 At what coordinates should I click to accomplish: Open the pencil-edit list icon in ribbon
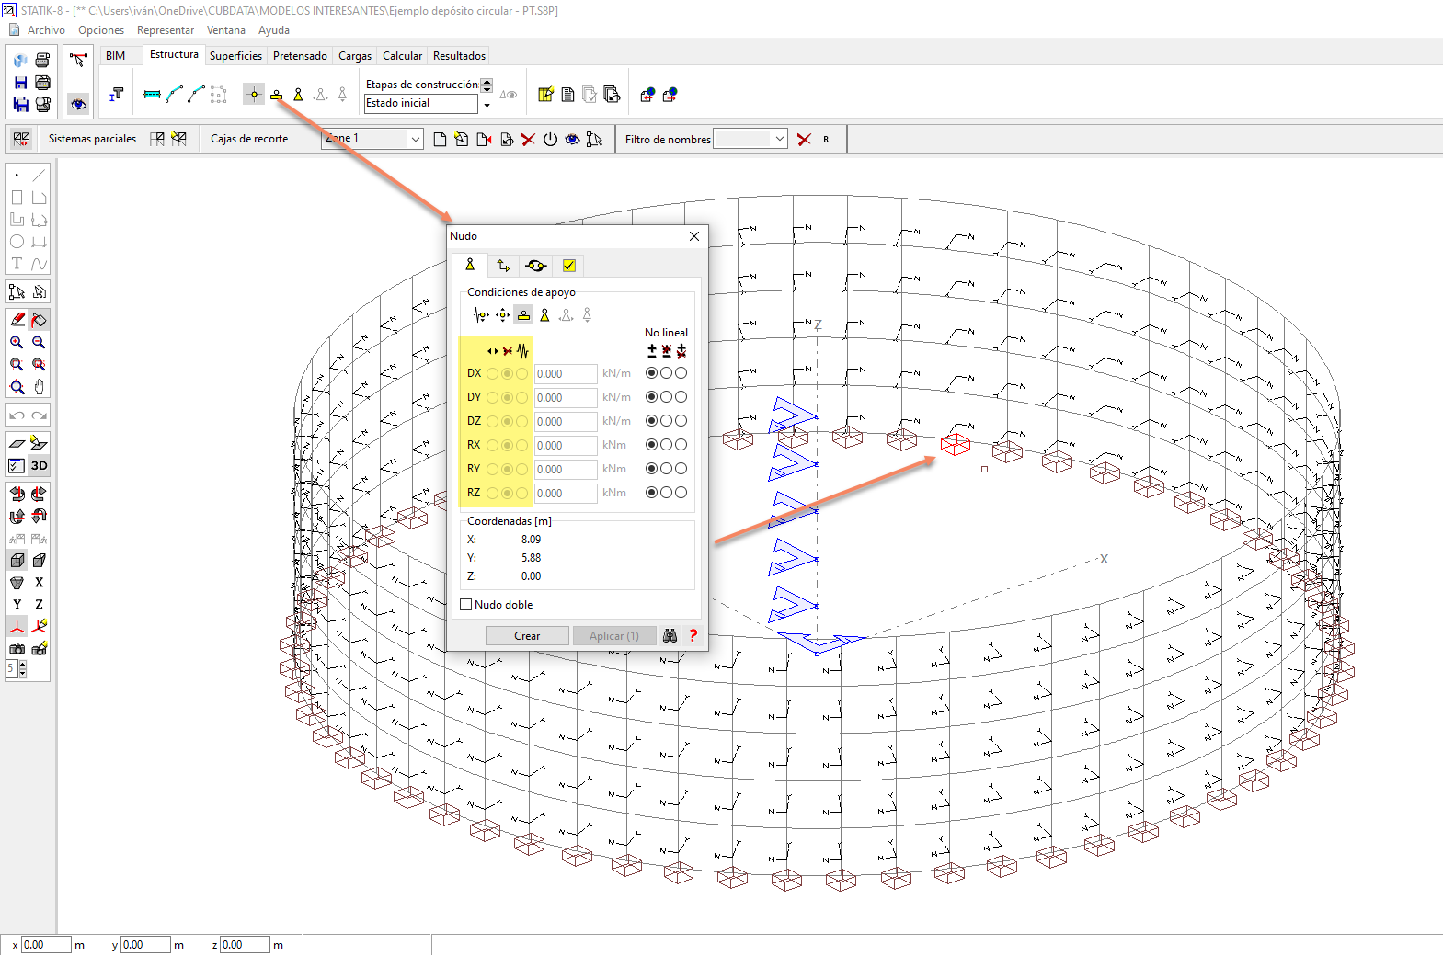[545, 95]
